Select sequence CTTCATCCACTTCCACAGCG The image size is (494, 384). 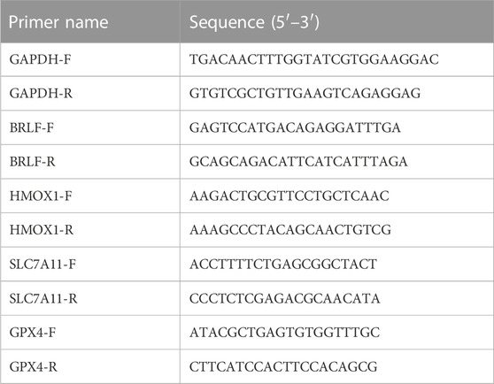click(x=283, y=366)
